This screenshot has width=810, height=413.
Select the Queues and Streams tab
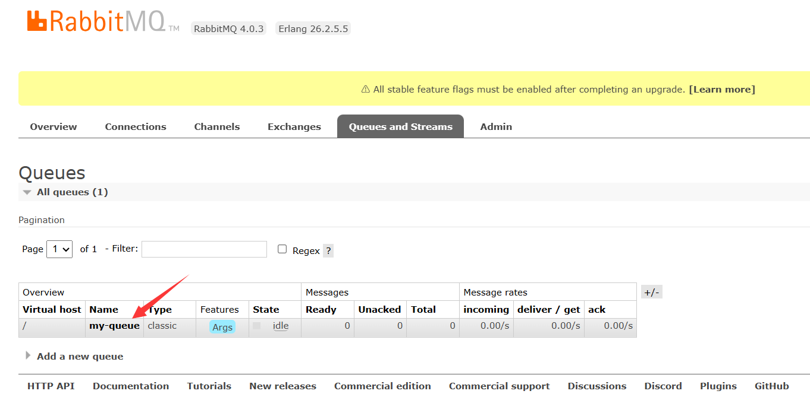point(400,126)
